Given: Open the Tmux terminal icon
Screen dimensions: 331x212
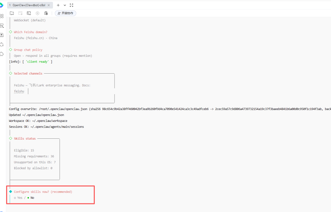Looking at the screenshot, I should [x=29, y=13].
